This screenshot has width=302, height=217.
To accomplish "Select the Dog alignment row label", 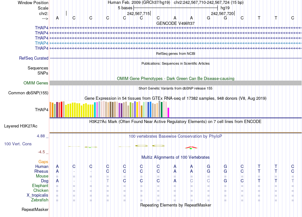I will (45, 181).
